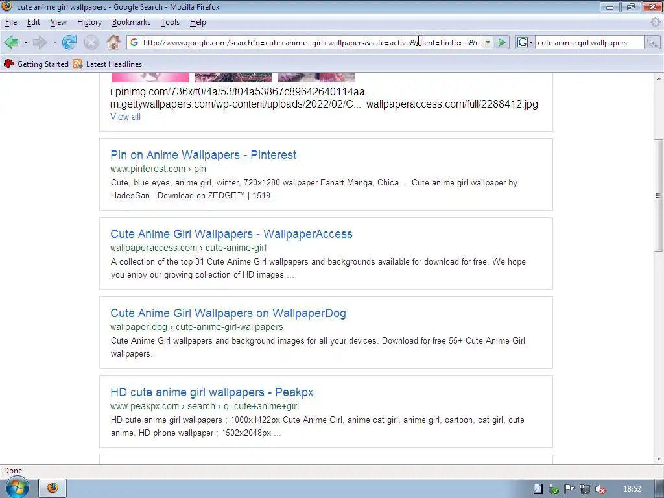Screen dimensions: 664x498
Task: Open the History menu
Action: [89, 22]
